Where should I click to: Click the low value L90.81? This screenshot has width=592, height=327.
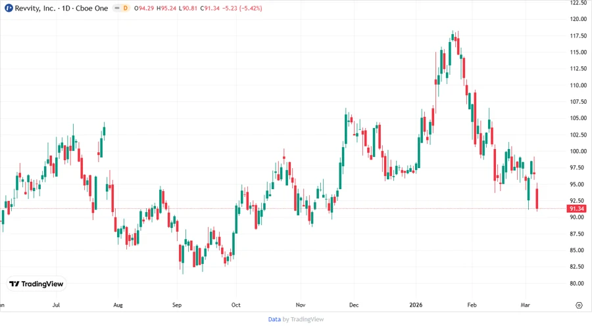187,8
